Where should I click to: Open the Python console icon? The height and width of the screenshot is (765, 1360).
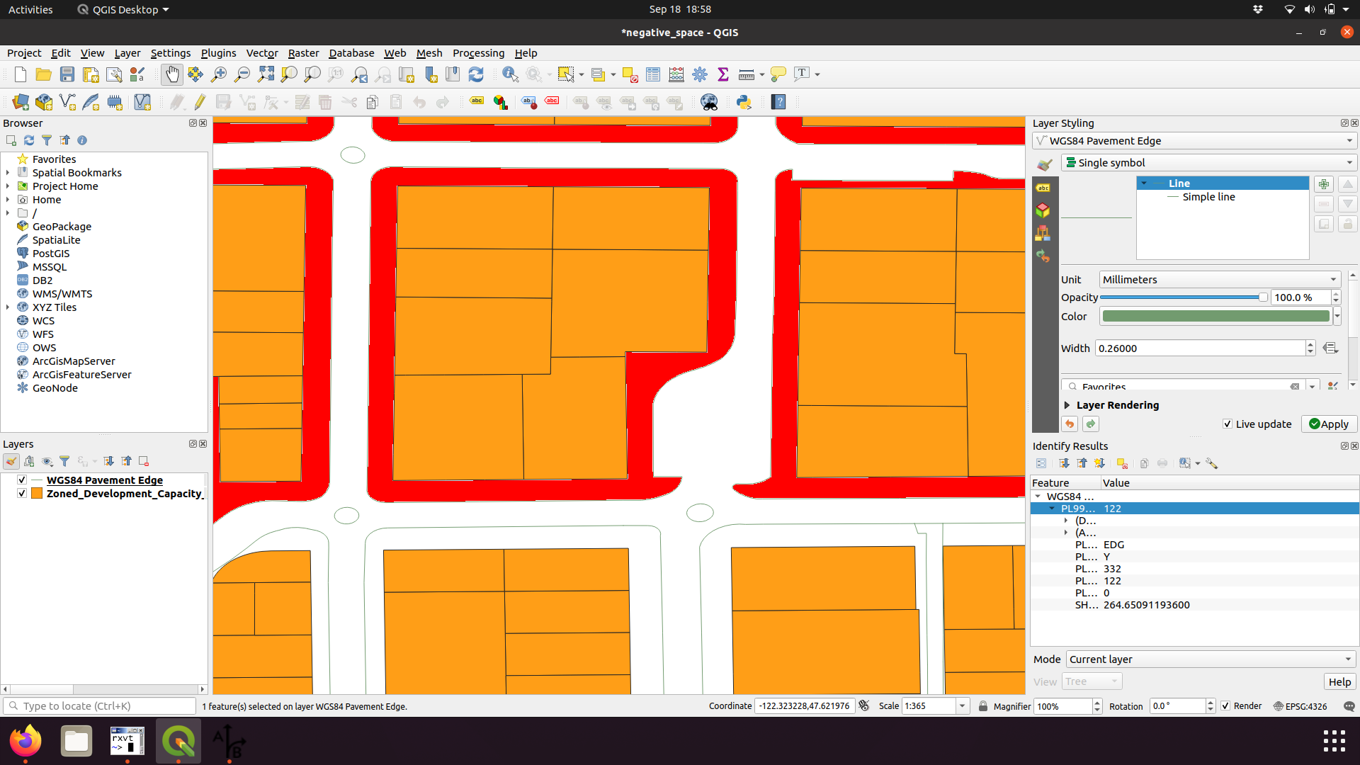point(744,102)
